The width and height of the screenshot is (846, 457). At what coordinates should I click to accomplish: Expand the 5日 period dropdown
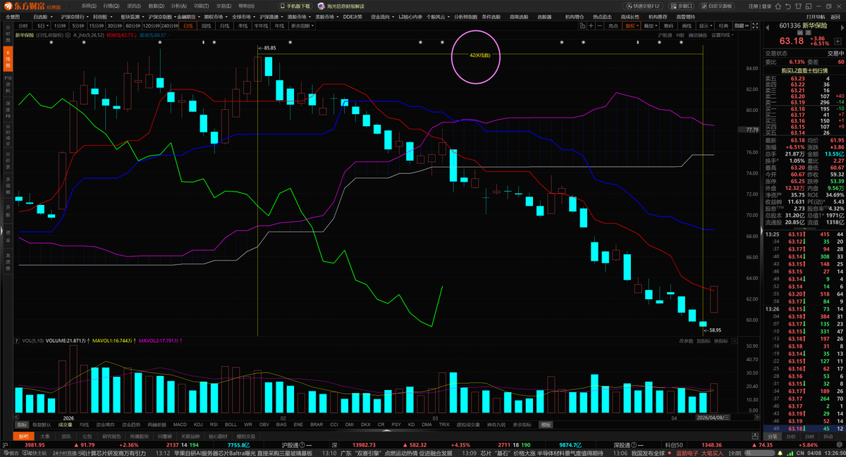(42, 25)
